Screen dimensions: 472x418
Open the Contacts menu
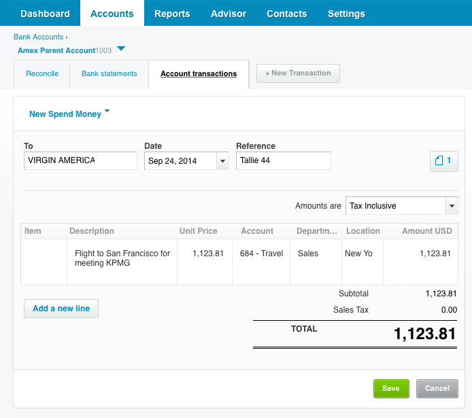tap(286, 14)
